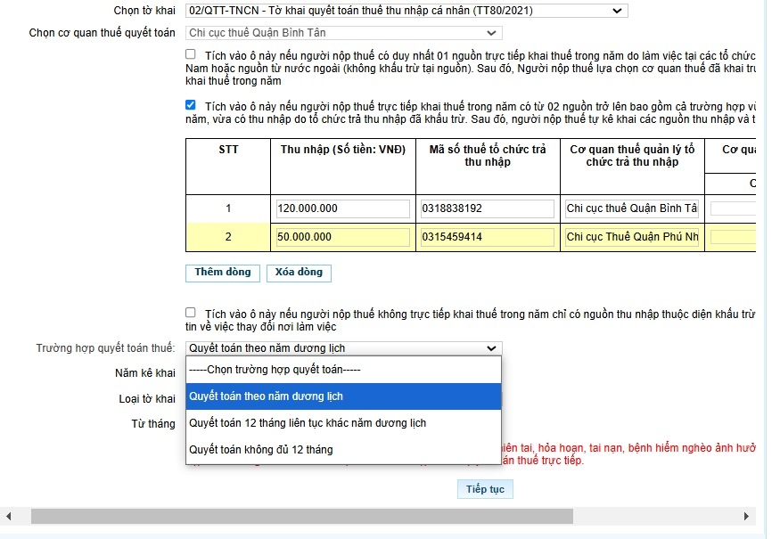The image size is (780, 539).
Task: Select the '-----Chọn trường hợp quyết toán-----' placeholder option
Action: click(343, 370)
